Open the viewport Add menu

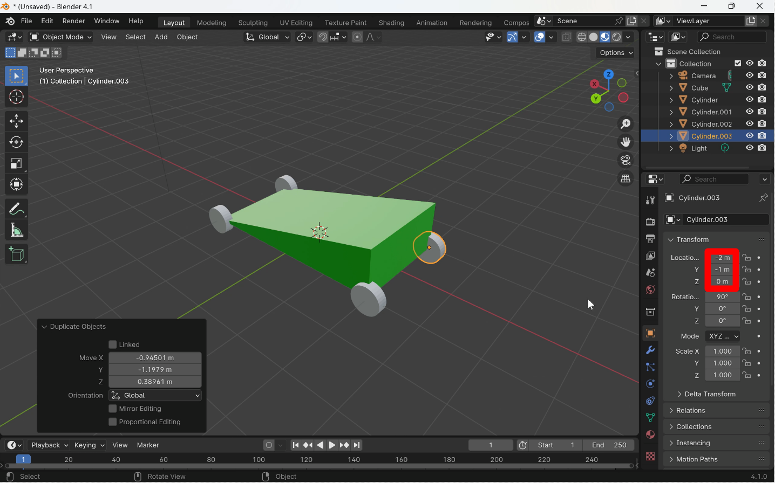(x=161, y=37)
